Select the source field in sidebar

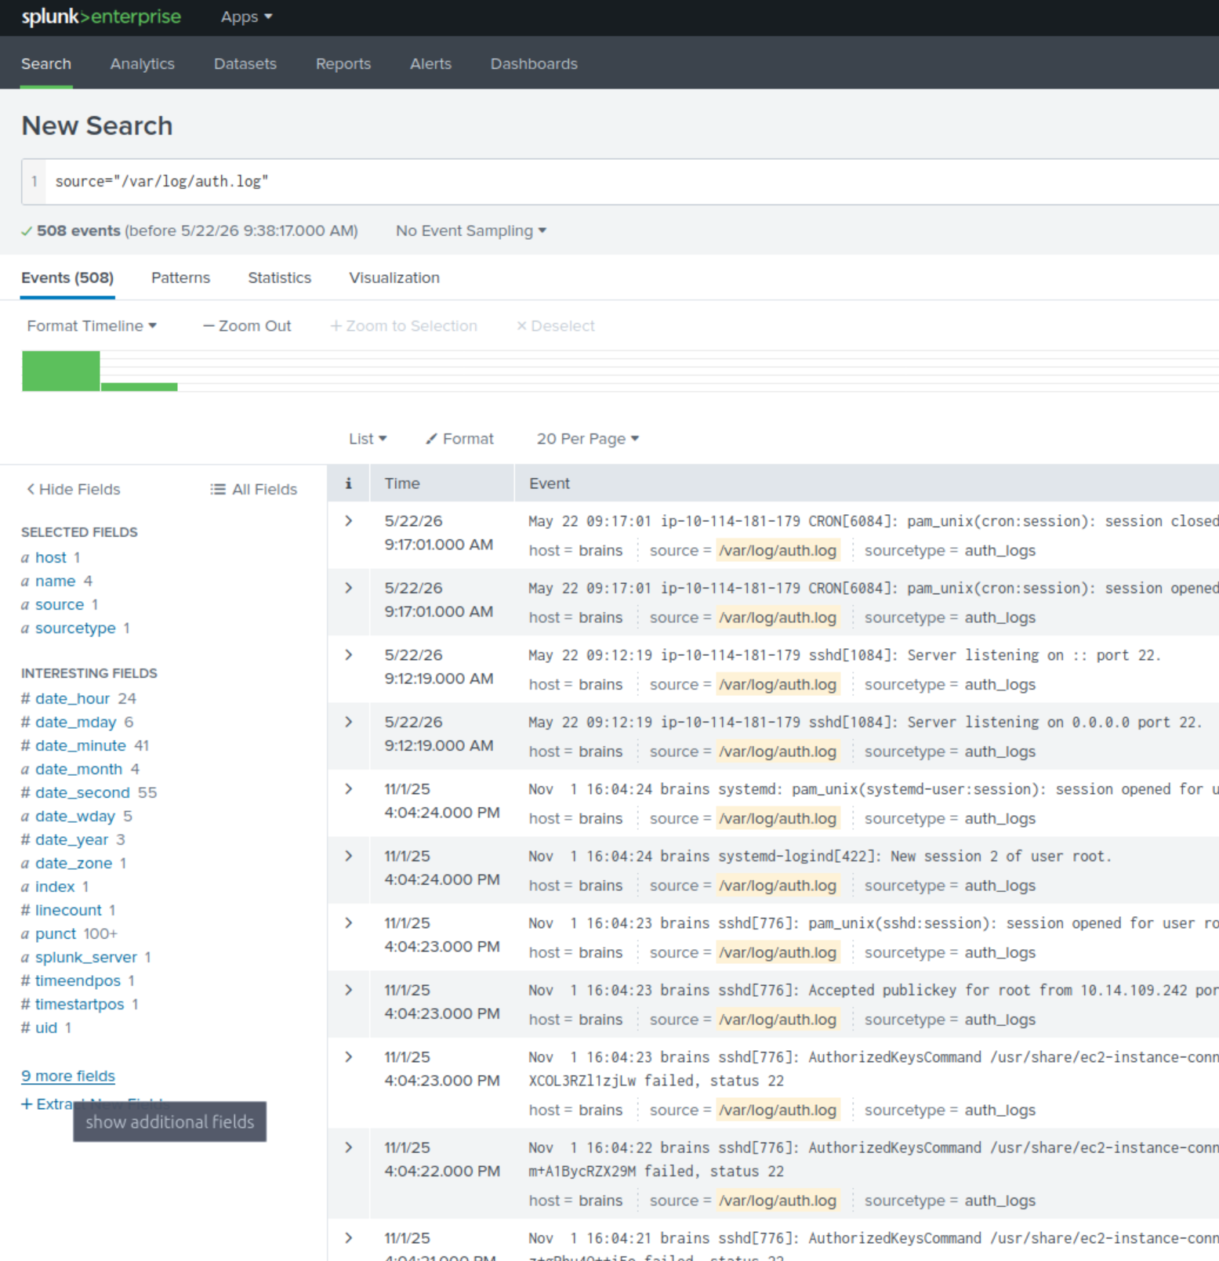pyautogui.click(x=60, y=604)
